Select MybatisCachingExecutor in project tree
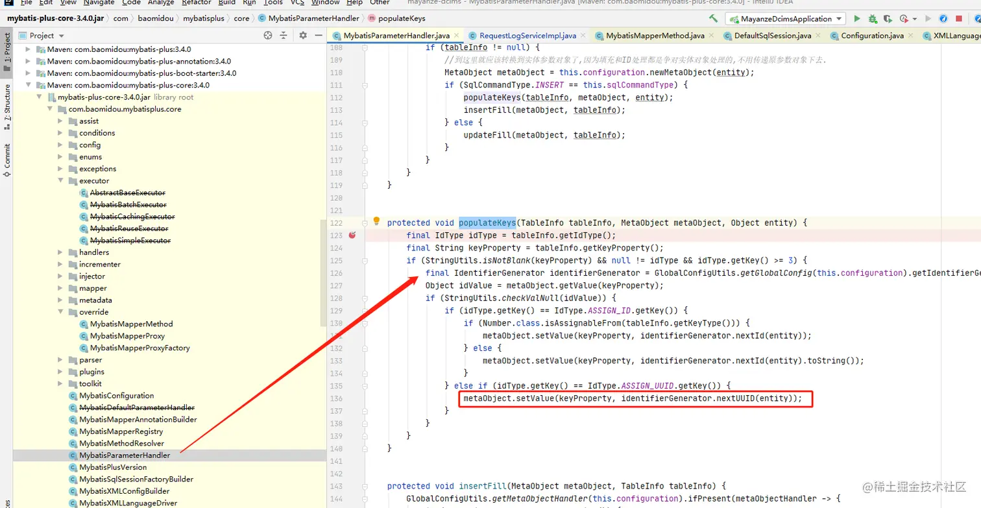Viewport: 981px width, 508px height. (132, 217)
